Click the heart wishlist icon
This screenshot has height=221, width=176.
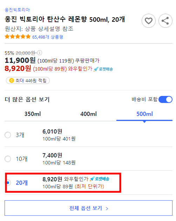click(x=149, y=21)
